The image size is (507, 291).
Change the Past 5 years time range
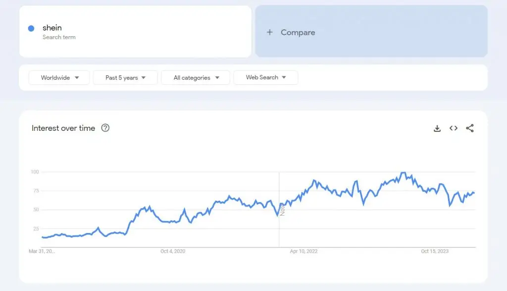125,78
